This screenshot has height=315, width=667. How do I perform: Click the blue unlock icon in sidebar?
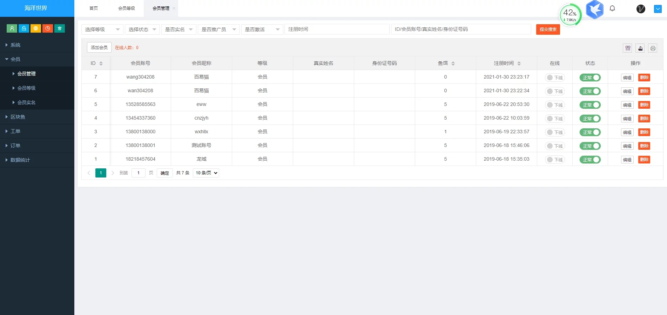[x=24, y=28]
